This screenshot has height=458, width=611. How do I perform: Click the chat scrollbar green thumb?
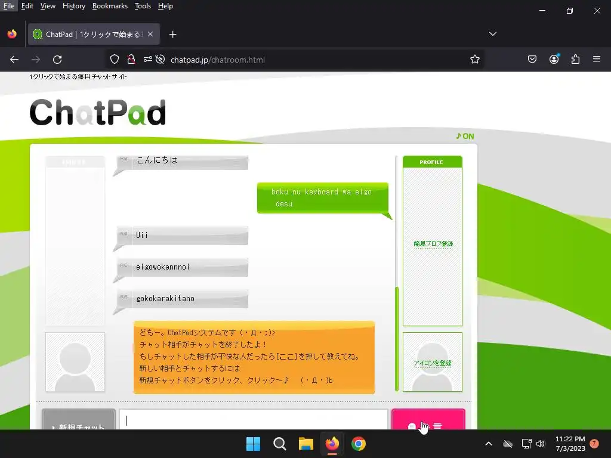point(397,339)
